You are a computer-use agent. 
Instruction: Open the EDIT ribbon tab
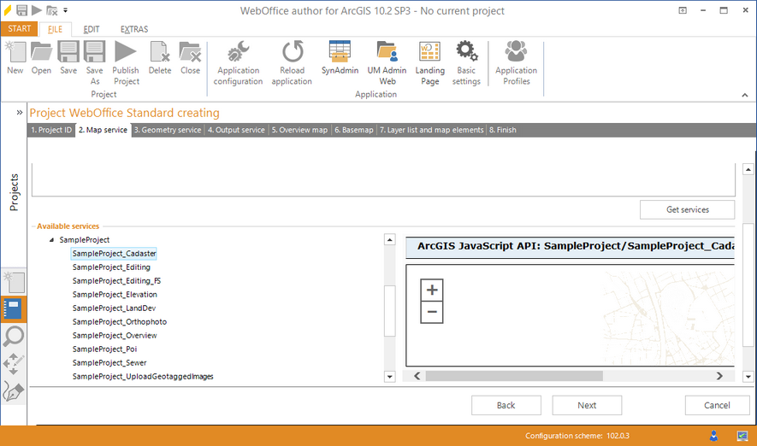pos(92,29)
